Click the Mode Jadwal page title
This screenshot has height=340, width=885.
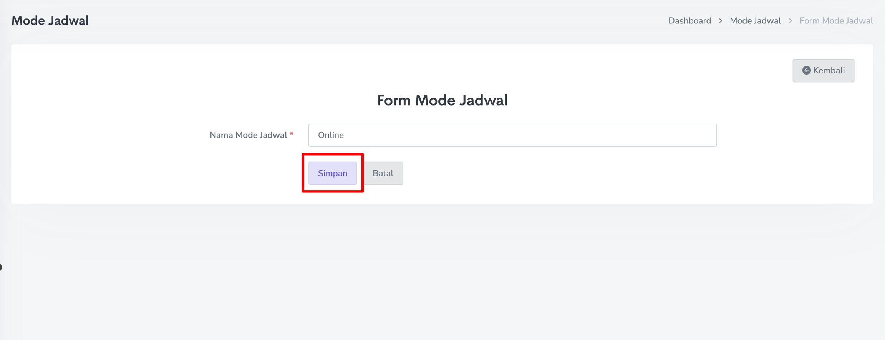click(x=50, y=21)
